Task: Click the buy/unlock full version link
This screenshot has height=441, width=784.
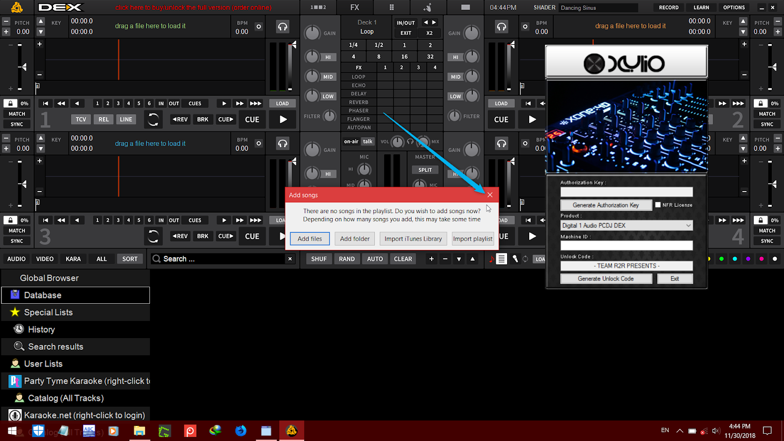Action: 193,7
